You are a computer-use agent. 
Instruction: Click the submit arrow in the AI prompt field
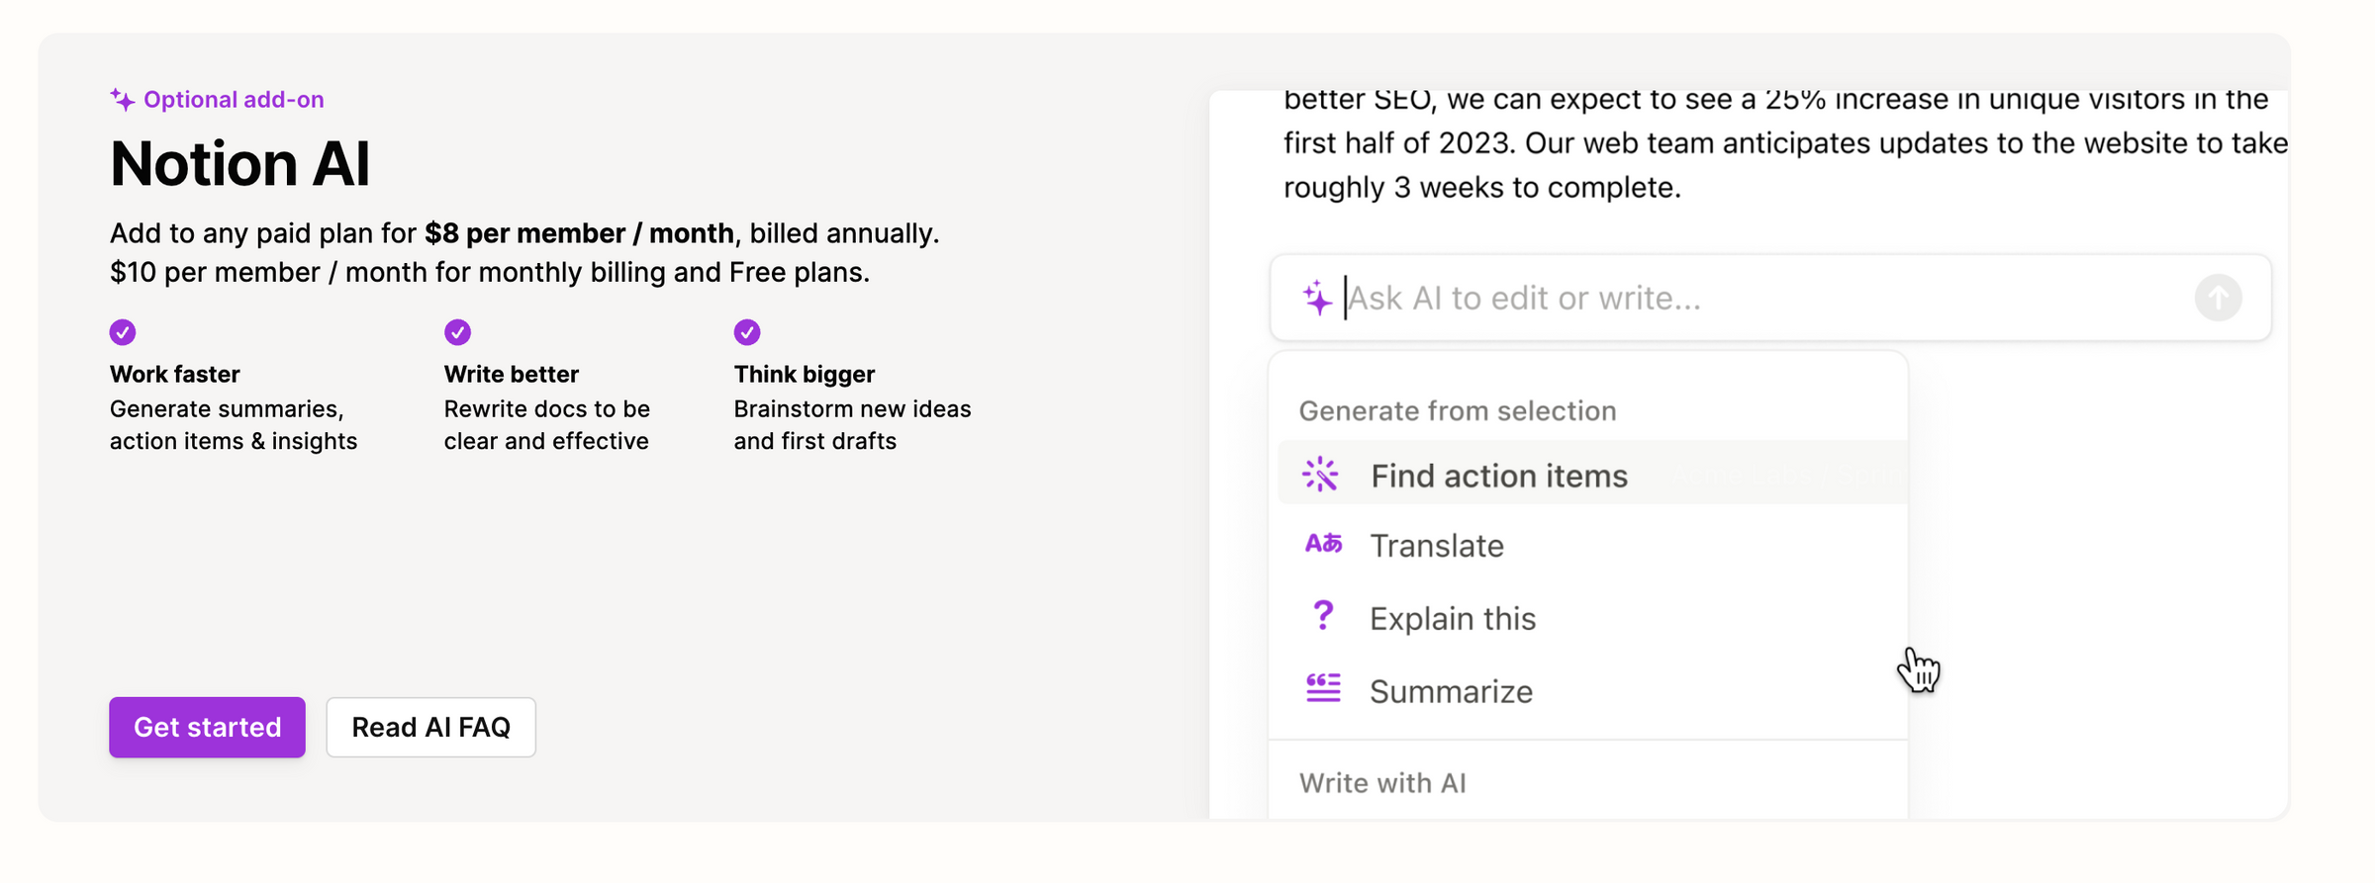2219,297
